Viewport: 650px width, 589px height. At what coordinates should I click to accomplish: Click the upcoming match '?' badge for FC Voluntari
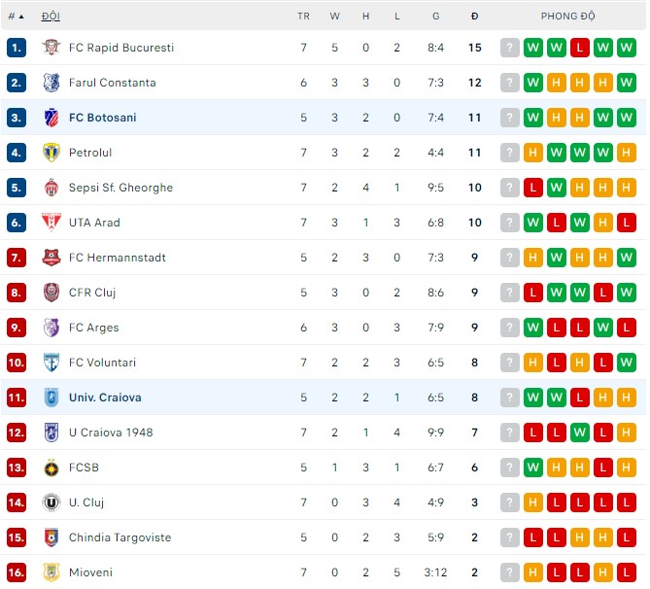coord(510,363)
